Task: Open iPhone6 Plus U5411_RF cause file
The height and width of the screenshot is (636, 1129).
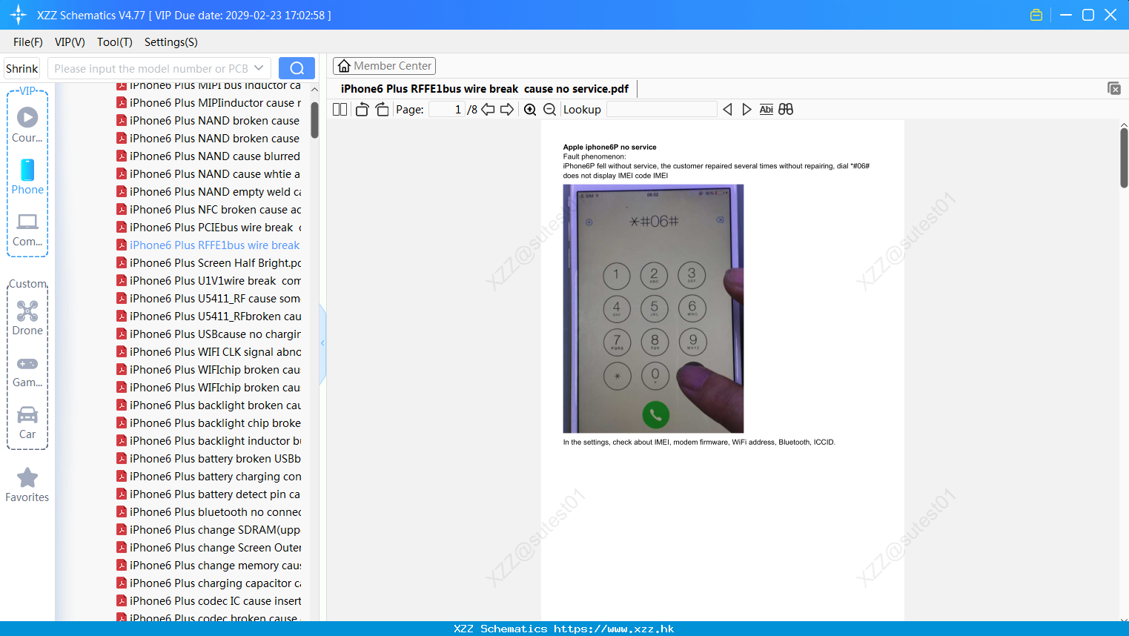Action: 208,299
